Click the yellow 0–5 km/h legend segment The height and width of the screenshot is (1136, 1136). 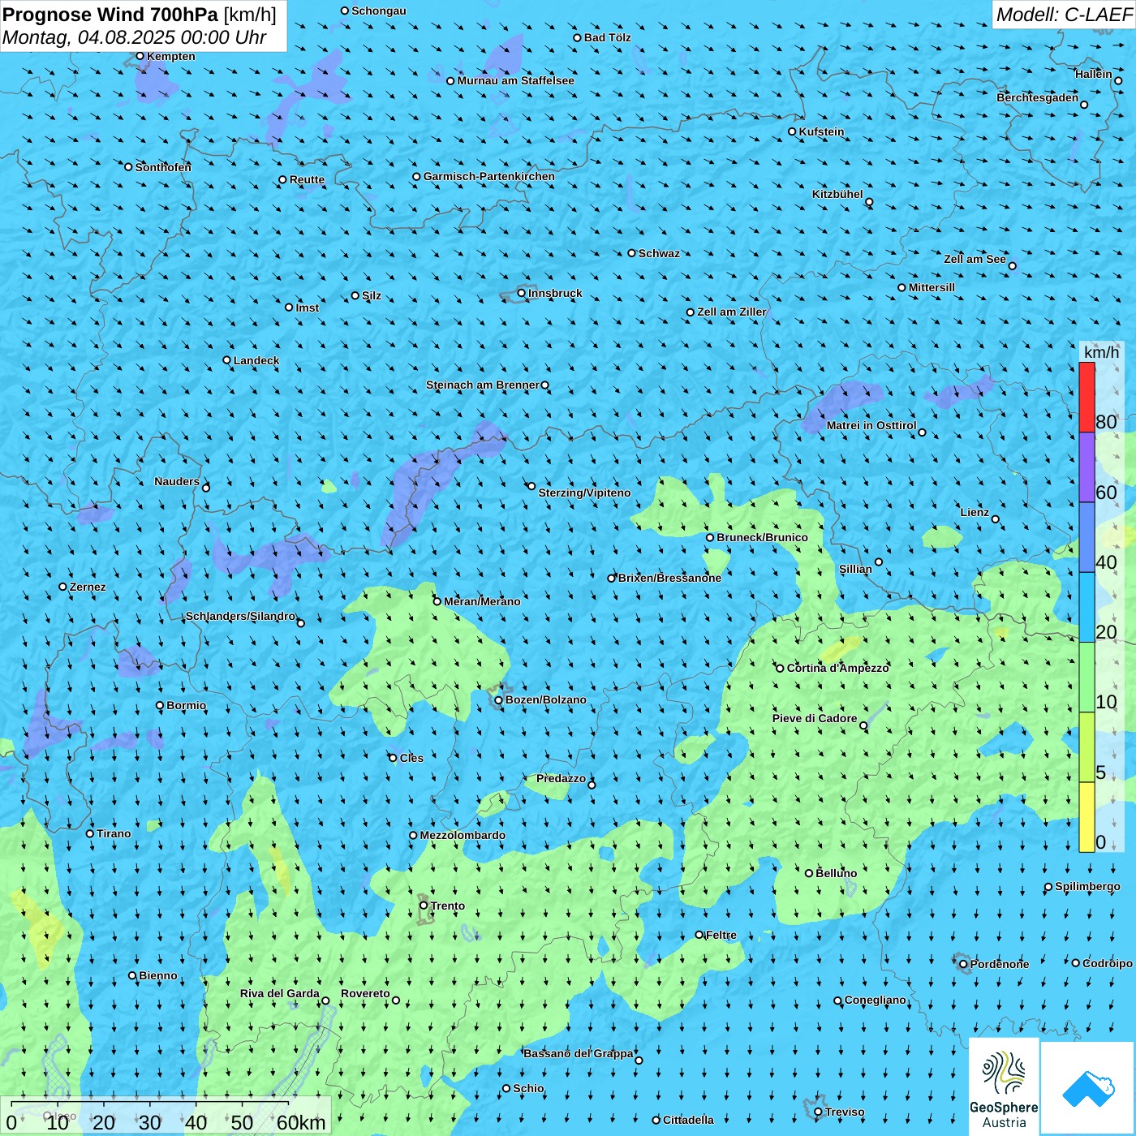pyautogui.click(x=1087, y=816)
